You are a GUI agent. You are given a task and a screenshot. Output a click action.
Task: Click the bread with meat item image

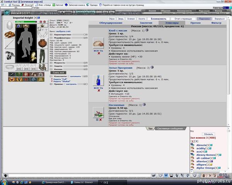pos(98,43)
